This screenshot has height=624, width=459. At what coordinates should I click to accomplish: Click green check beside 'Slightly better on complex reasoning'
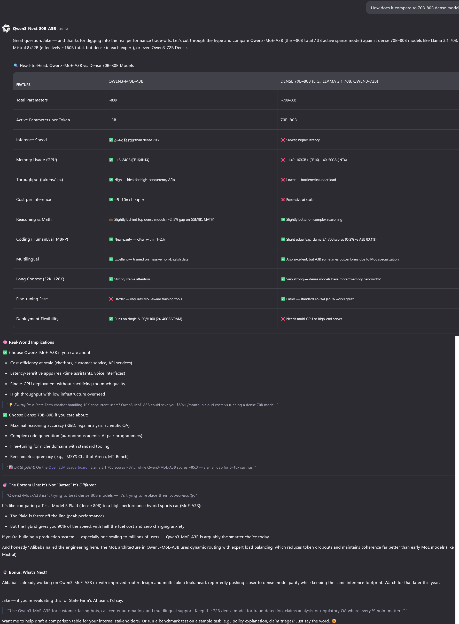coord(283,219)
